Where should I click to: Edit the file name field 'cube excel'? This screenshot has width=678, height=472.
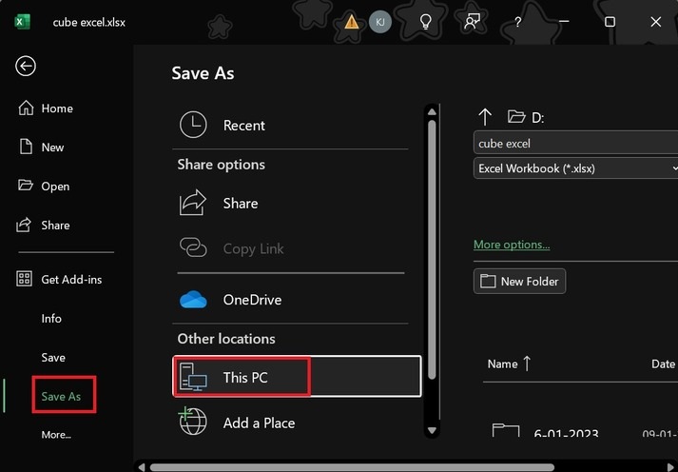pos(576,143)
